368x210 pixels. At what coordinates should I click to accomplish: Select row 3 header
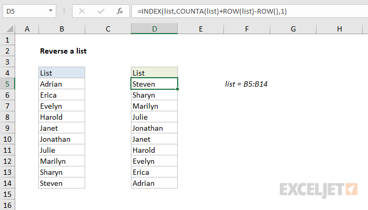tap(7, 62)
